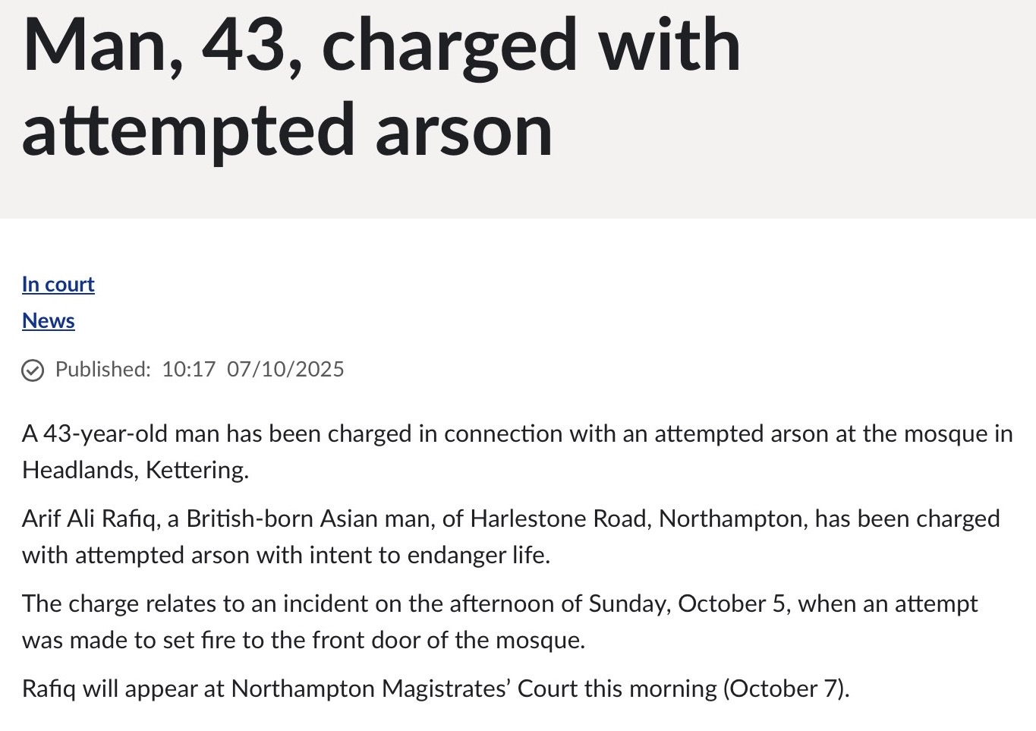Click the name "Arif Ali Rafiq"

(90, 518)
